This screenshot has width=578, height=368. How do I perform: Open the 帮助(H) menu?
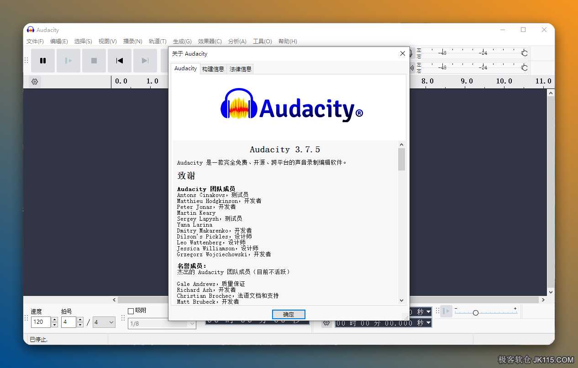(288, 41)
